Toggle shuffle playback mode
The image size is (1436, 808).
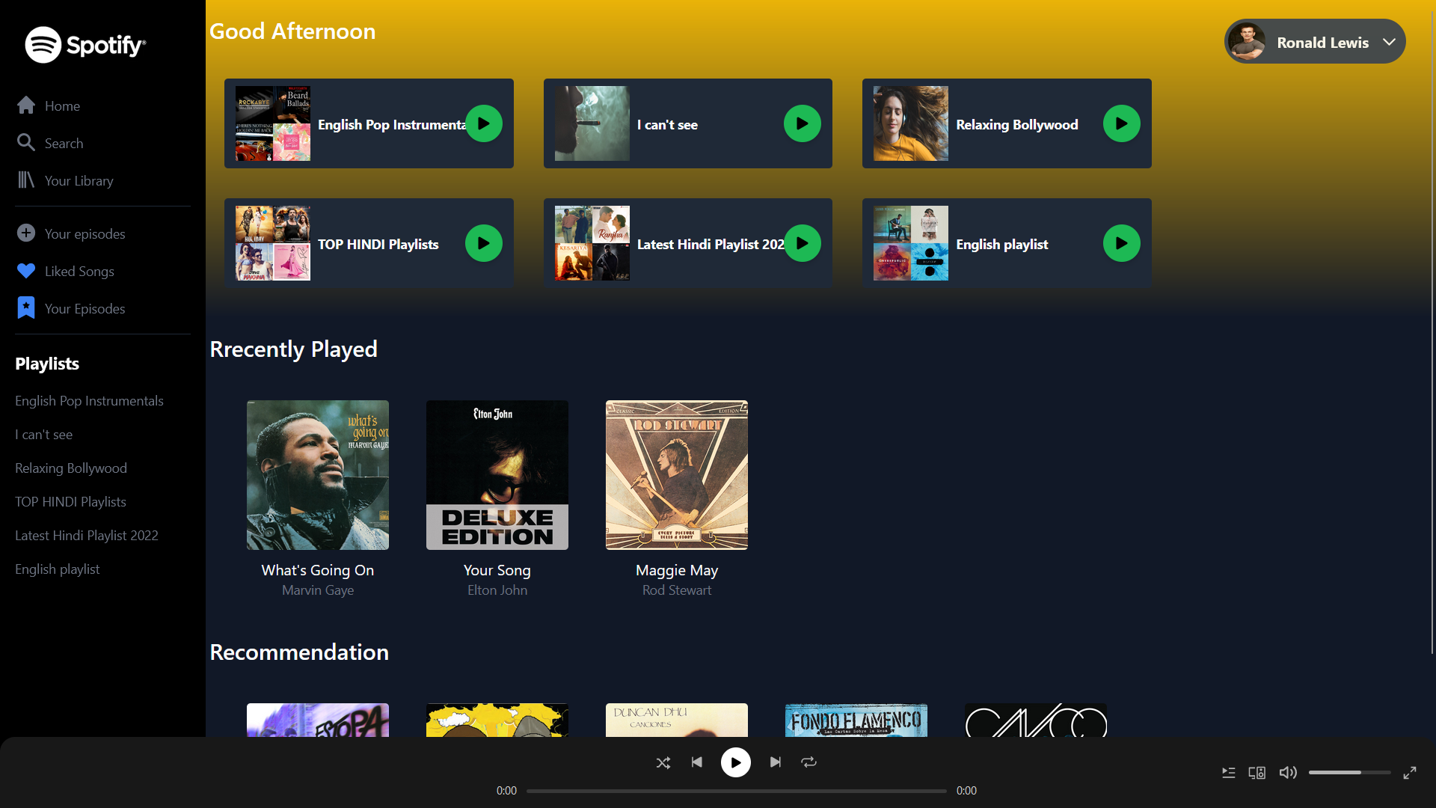663,762
